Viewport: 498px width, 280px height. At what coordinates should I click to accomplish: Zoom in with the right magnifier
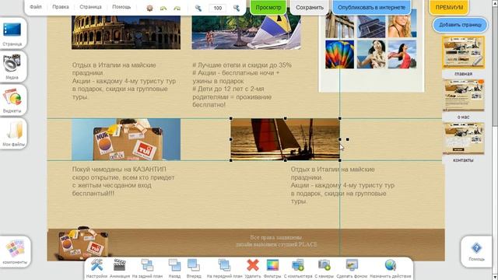point(237,8)
